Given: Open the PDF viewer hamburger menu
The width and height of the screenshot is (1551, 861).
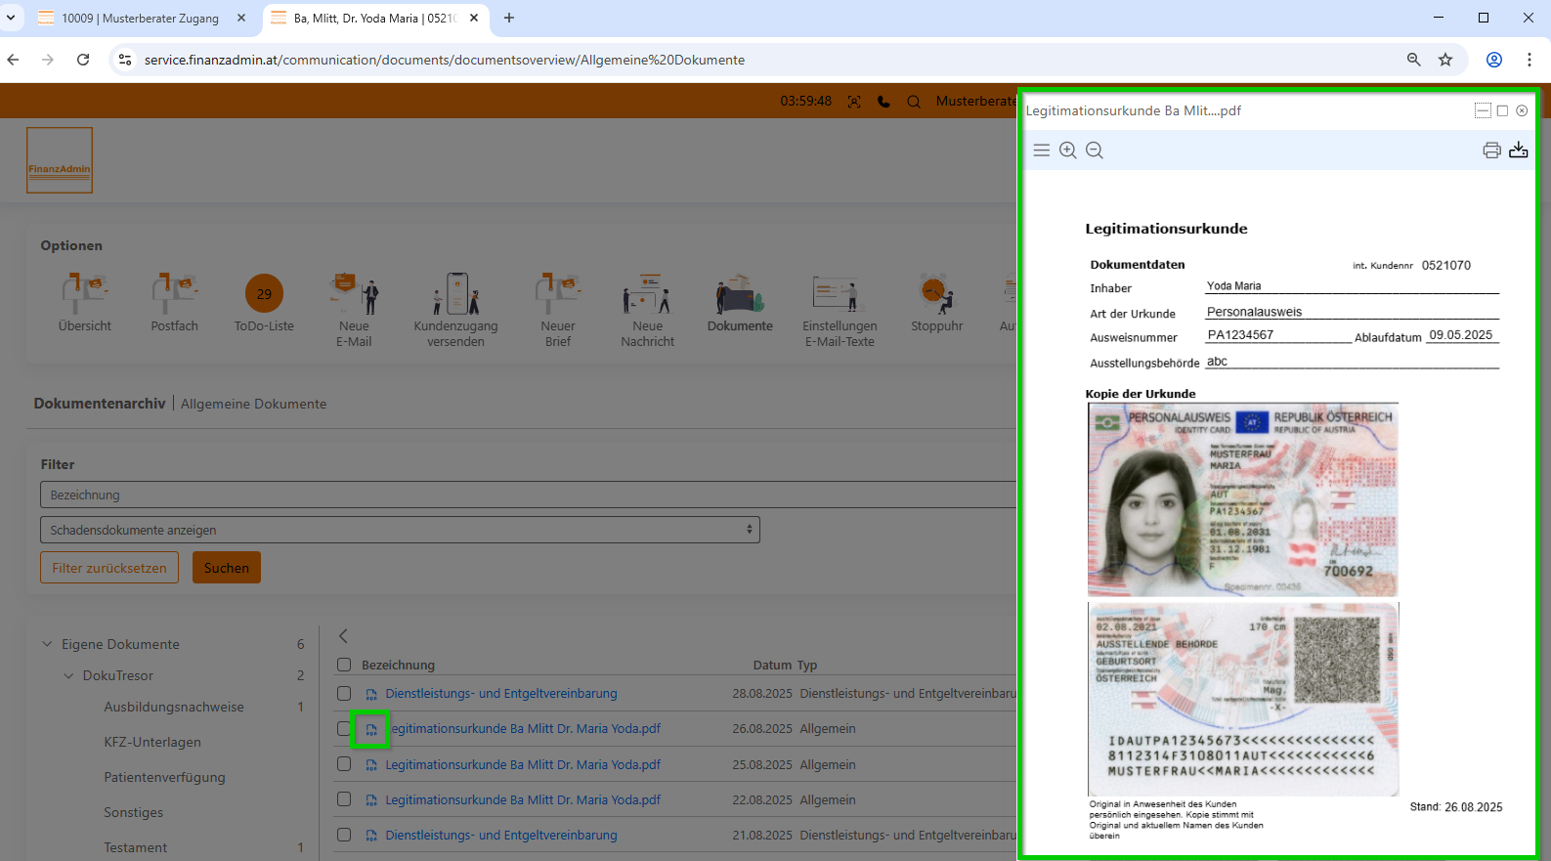Looking at the screenshot, I should click(1042, 151).
